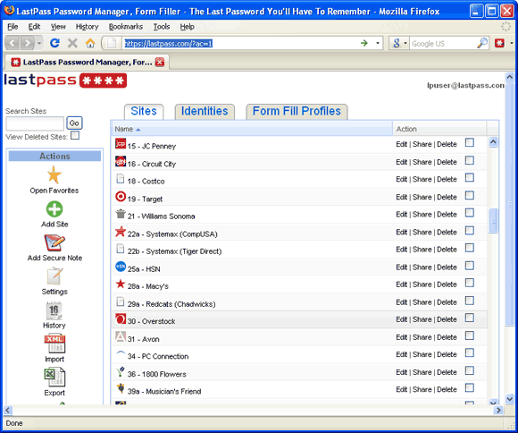Viewport: 518px width, 433px height.
Task: Expand the search engine dropdown next to Google
Action: pyautogui.click(x=405, y=43)
